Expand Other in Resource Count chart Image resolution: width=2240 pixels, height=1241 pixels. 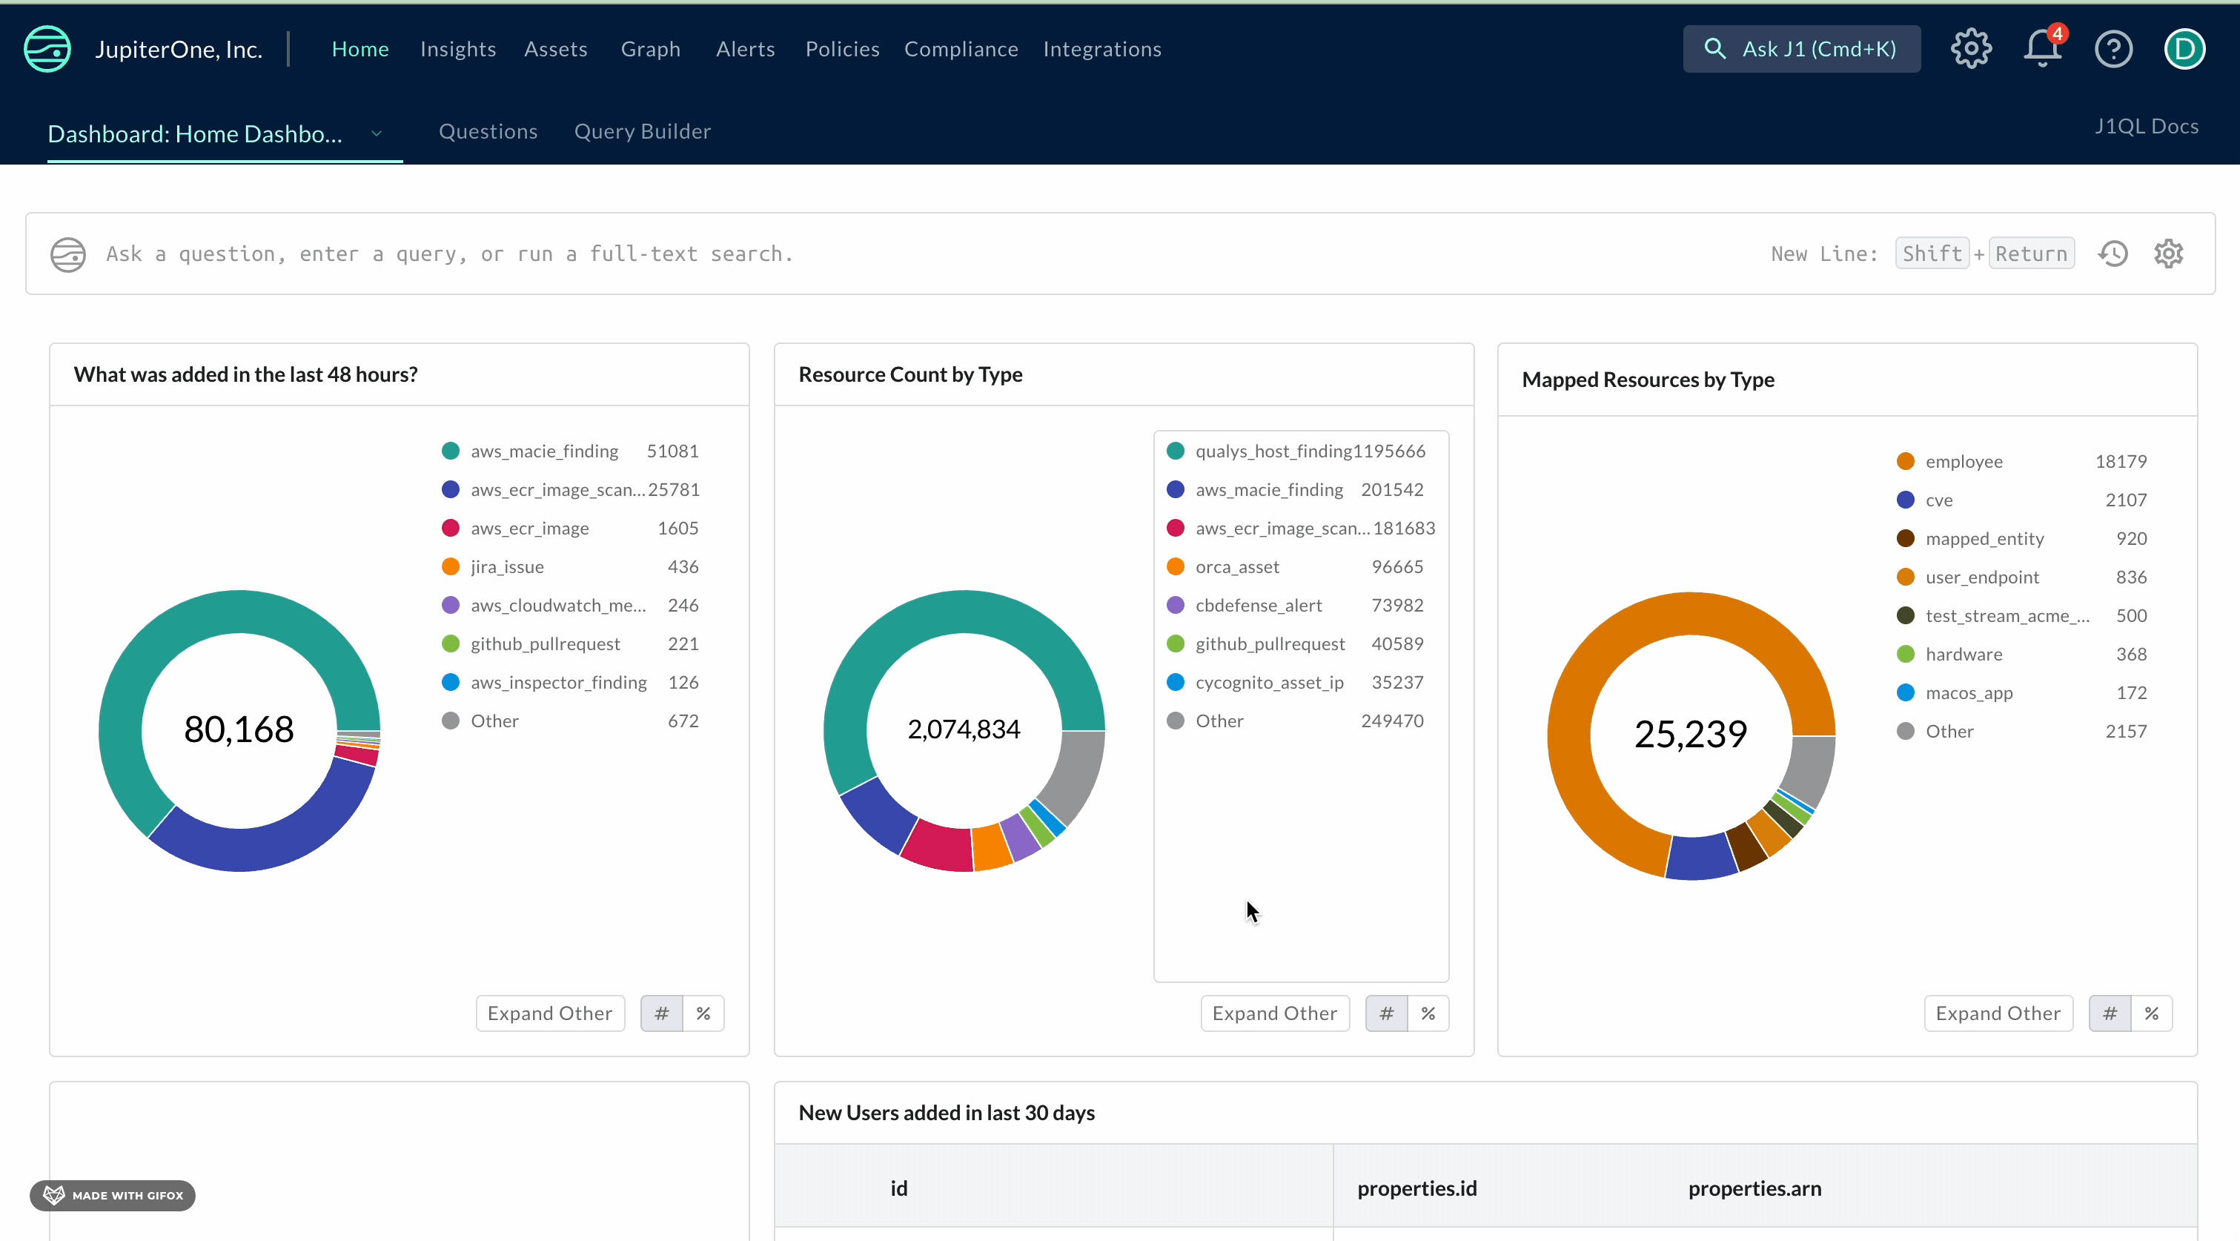tap(1274, 1012)
